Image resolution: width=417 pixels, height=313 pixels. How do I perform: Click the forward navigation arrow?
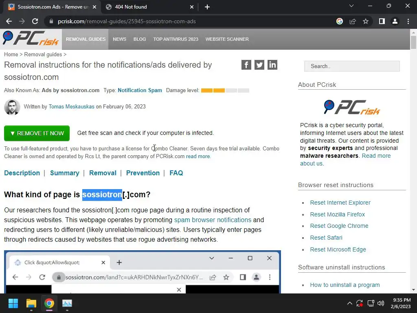pyautogui.click(x=22, y=21)
